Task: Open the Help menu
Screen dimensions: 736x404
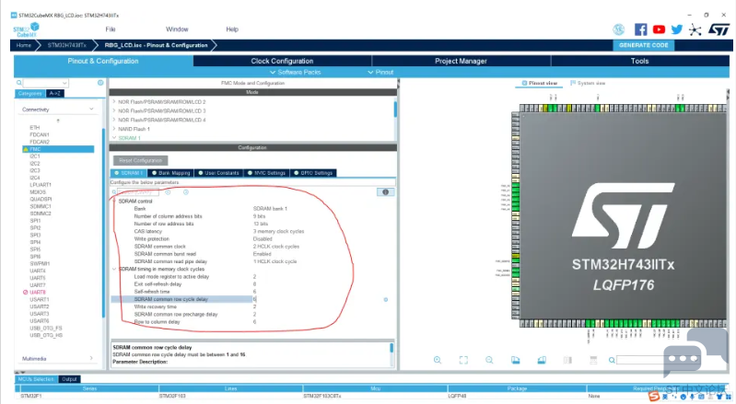Action: pyautogui.click(x=232, y=29)
